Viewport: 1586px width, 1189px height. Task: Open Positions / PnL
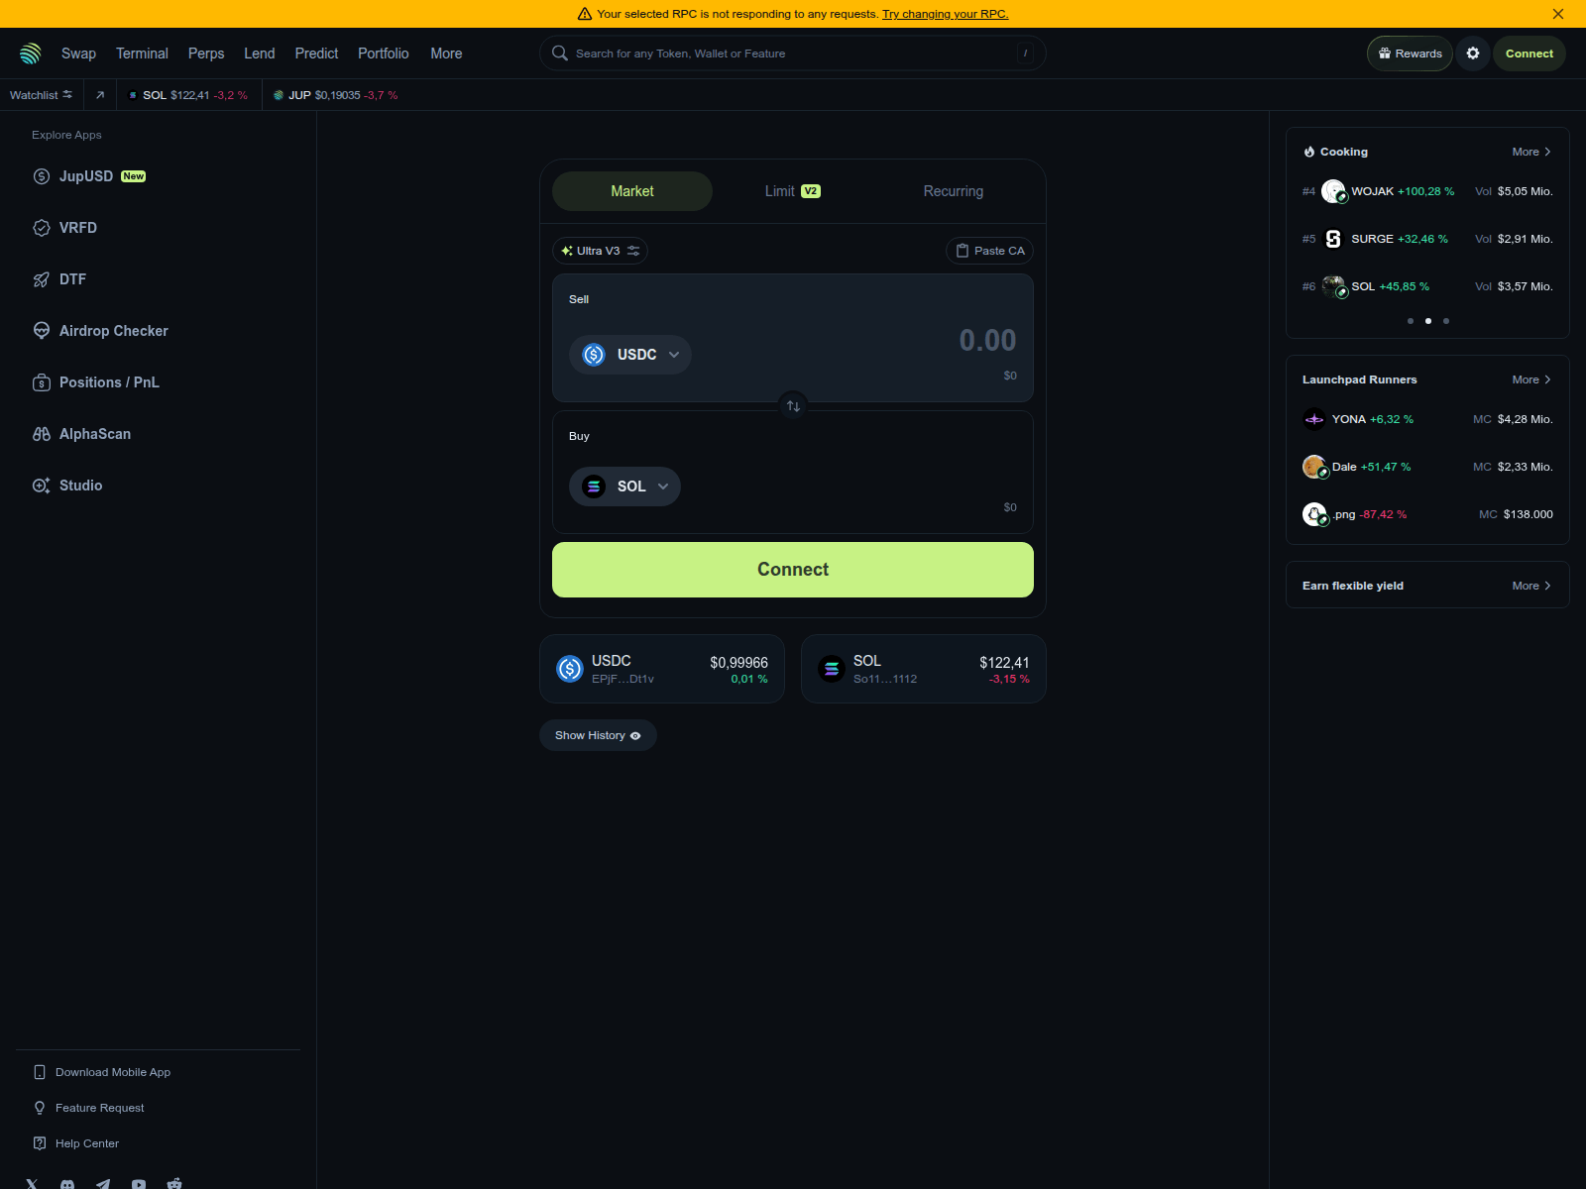pos(96,382)
